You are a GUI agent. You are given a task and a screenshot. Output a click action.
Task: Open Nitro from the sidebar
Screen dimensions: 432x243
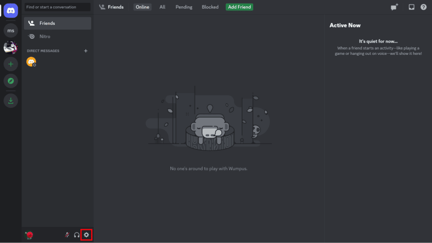pos(57,36)
